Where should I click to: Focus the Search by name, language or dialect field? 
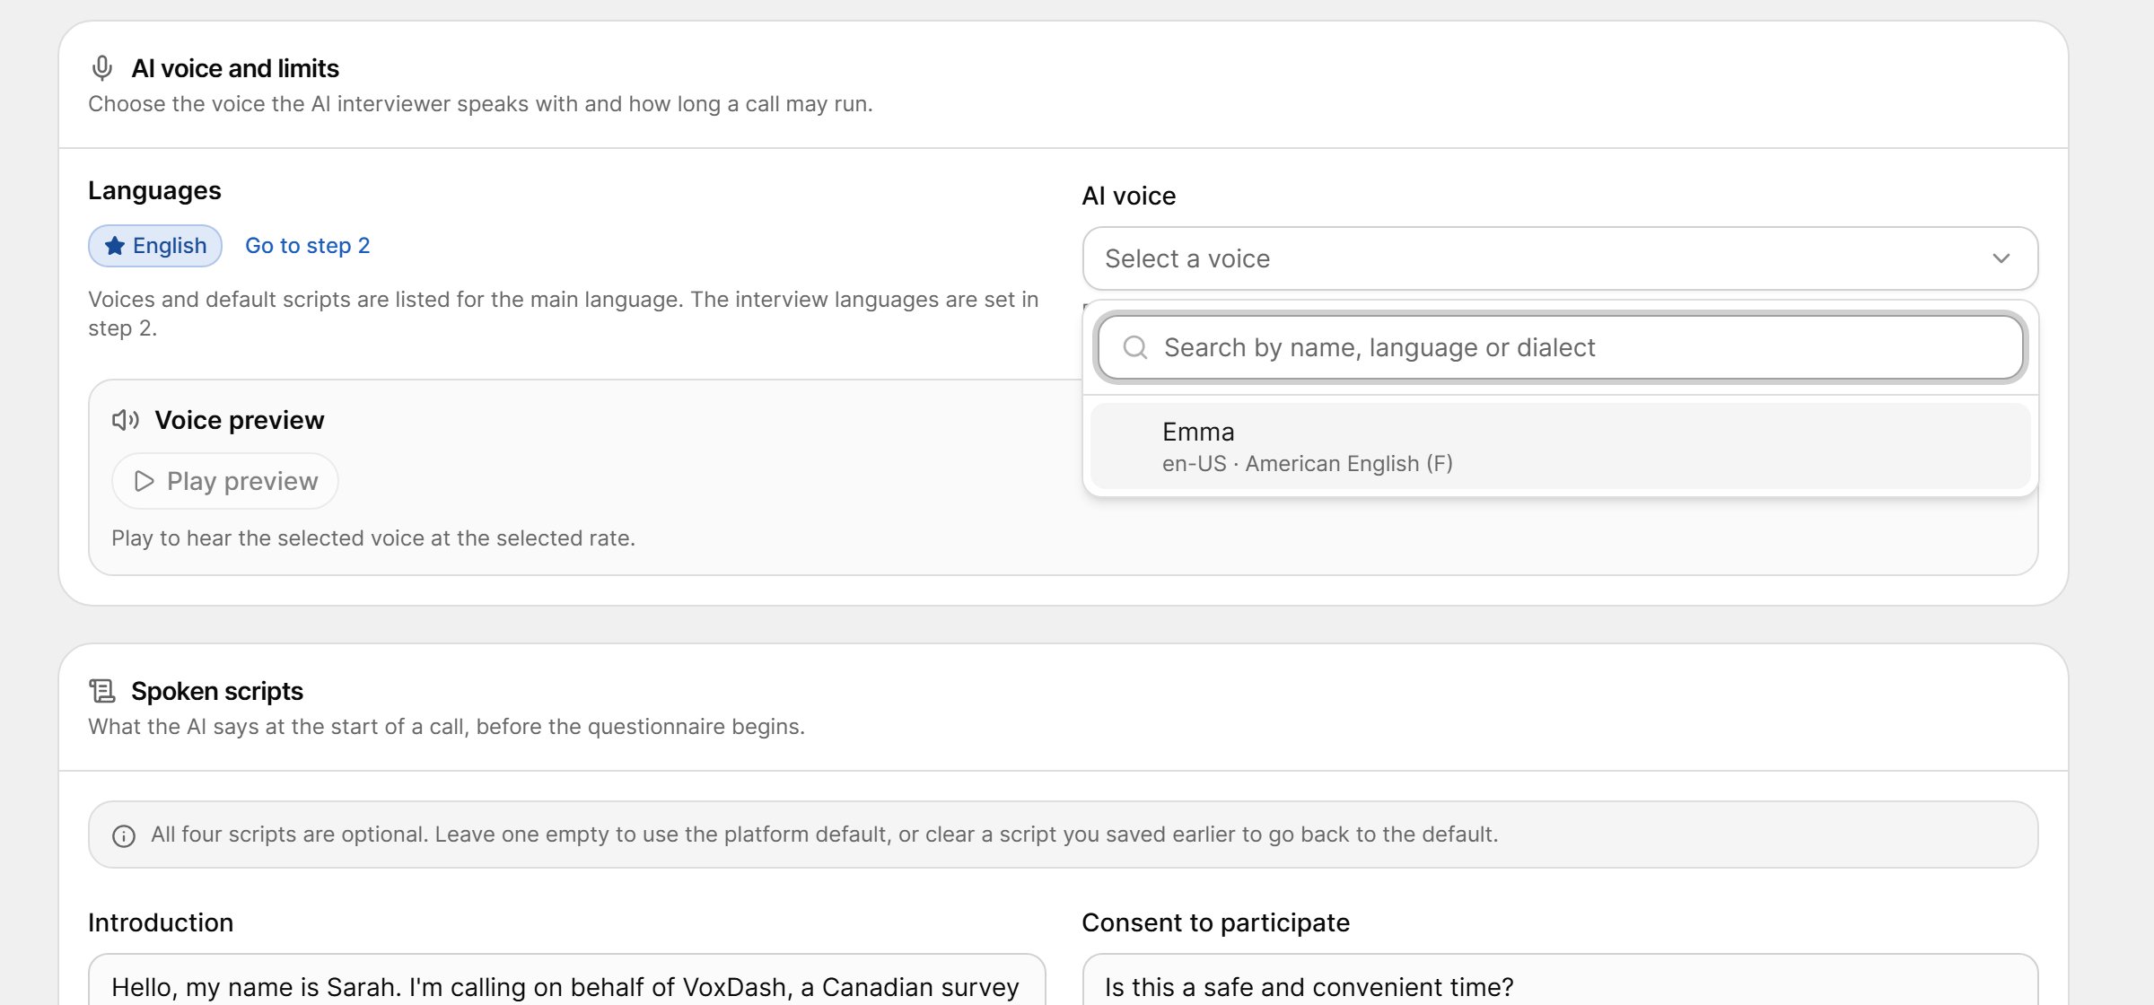pos(1560,347)
